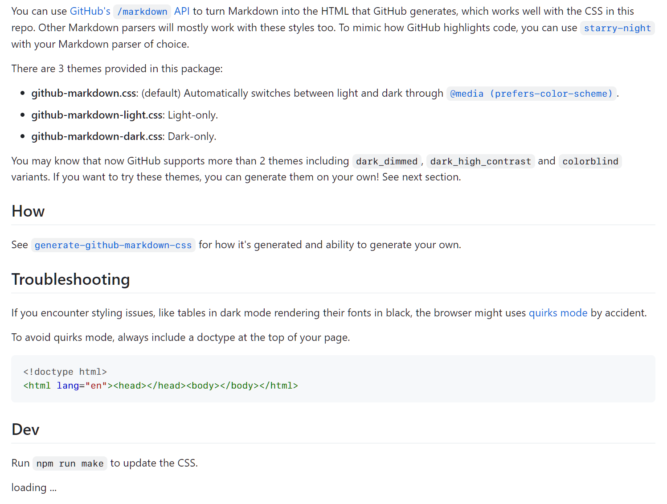Click the sentence 'There are 3 themes provided'
Viewport: 667px width, 504px height.
coord(117,69)
